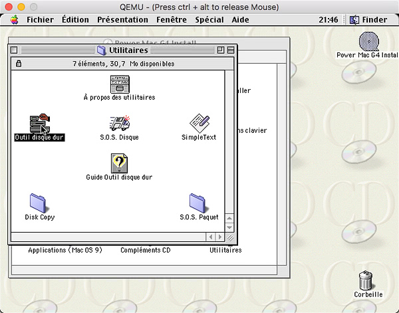Select Applications (Mac OS 9) in back window
Viewport: 399px width, 313px height.
click(x=65, y=250)
